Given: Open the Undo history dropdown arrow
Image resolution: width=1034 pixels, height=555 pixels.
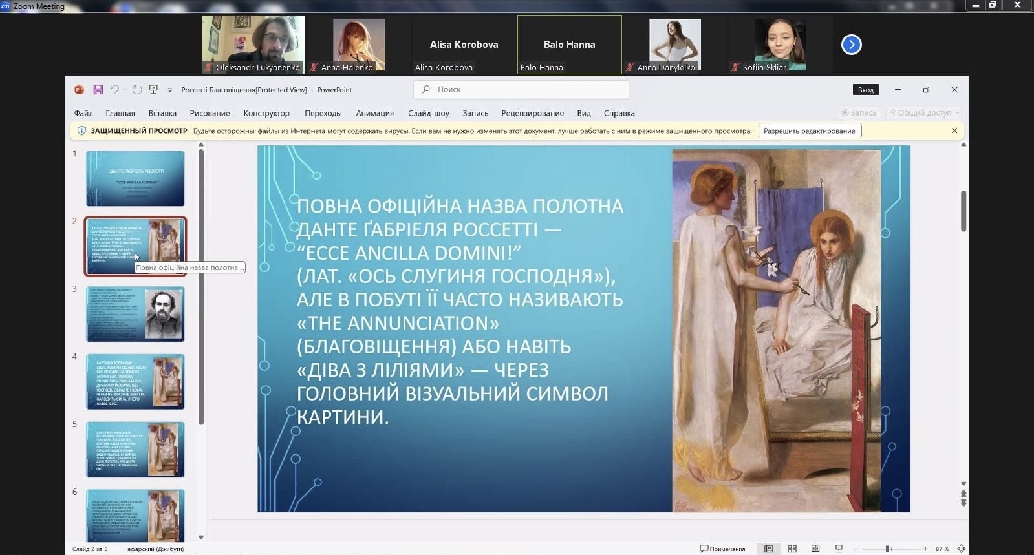Looking at the screenshot, I should pyautogui.click(x=124, y=90).
